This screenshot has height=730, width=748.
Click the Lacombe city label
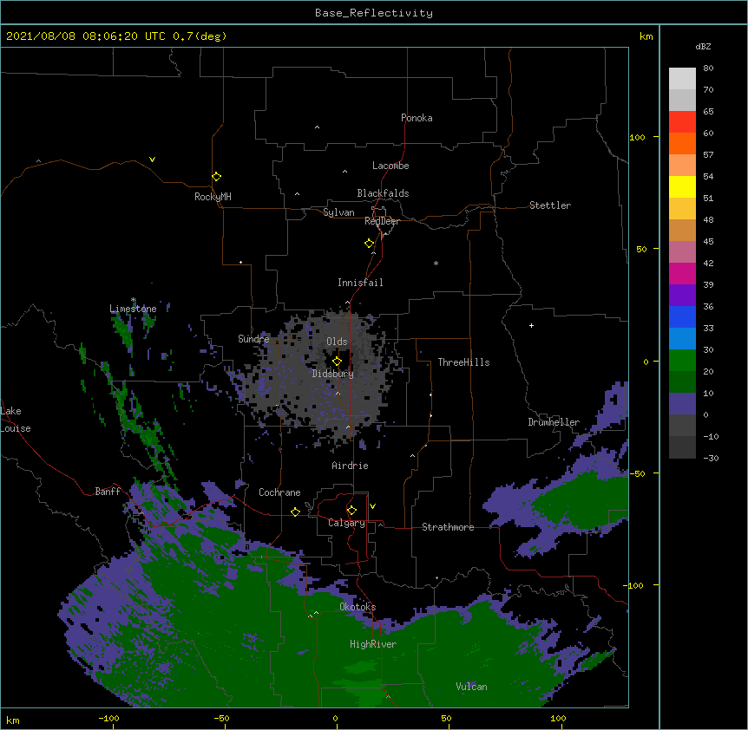pyautogui.click(x=390, y=166)
